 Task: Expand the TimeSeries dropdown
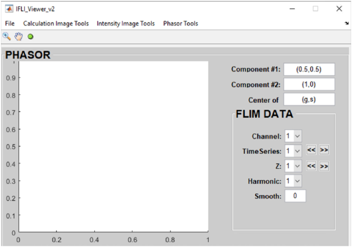click(293, 151)
